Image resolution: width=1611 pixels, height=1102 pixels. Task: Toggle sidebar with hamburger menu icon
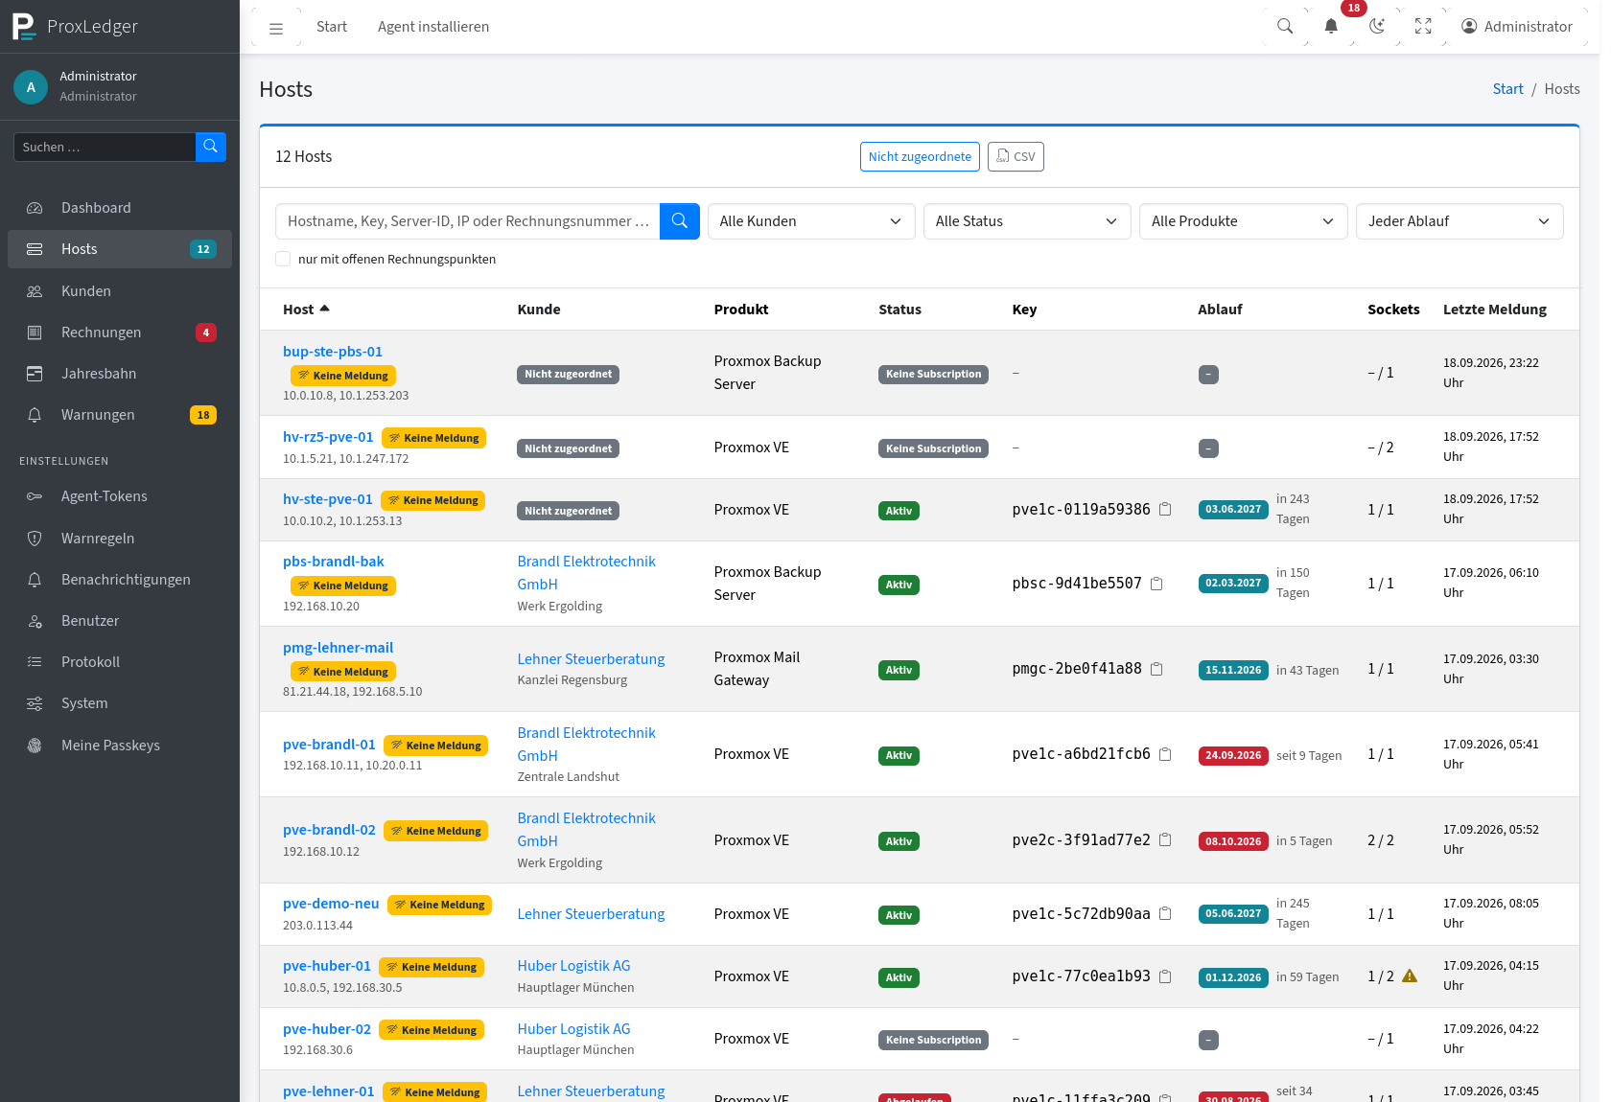coord(276,28)
